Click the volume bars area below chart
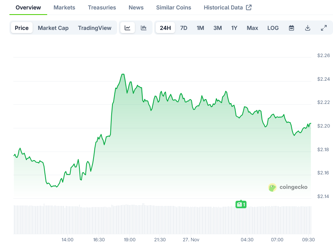 coord(157,220)
